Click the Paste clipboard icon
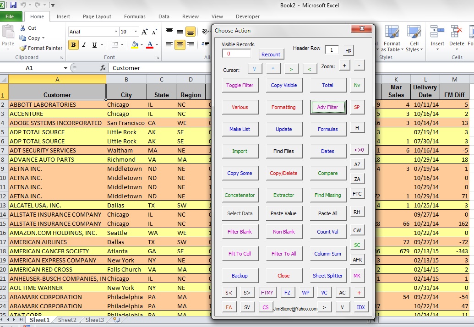474x327 pixels. [8, 32]
